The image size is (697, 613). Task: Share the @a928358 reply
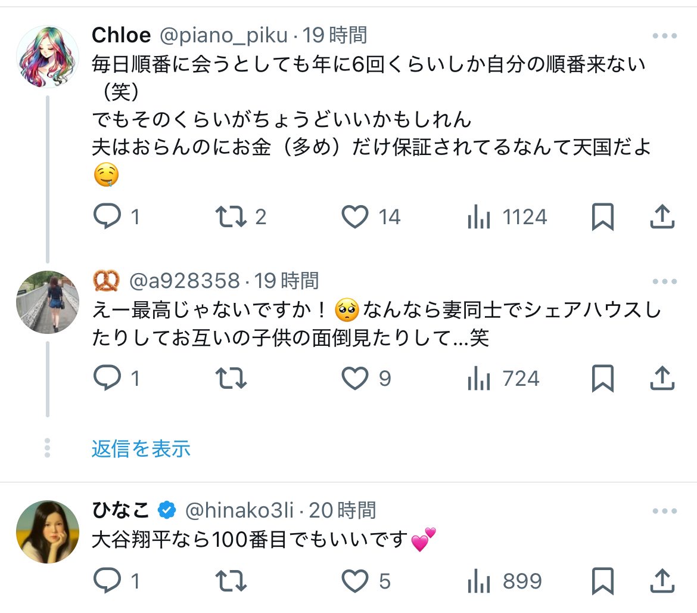(662, 379)
